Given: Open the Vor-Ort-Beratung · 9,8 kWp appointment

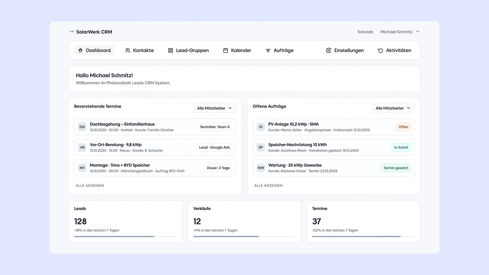Looking at the screenshot, I should coord(155,147).
